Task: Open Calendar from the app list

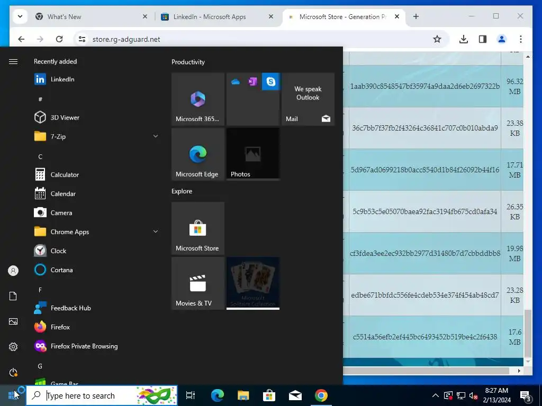Action: 96,193
